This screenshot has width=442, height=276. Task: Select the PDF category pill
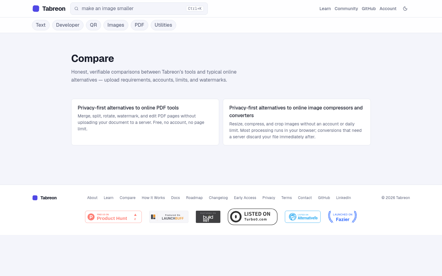point(139,25)
